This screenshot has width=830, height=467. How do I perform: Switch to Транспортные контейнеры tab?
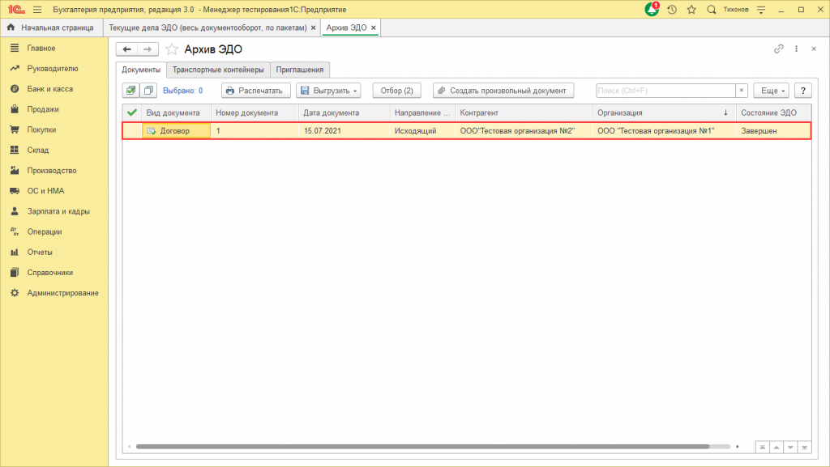point(218,70)
